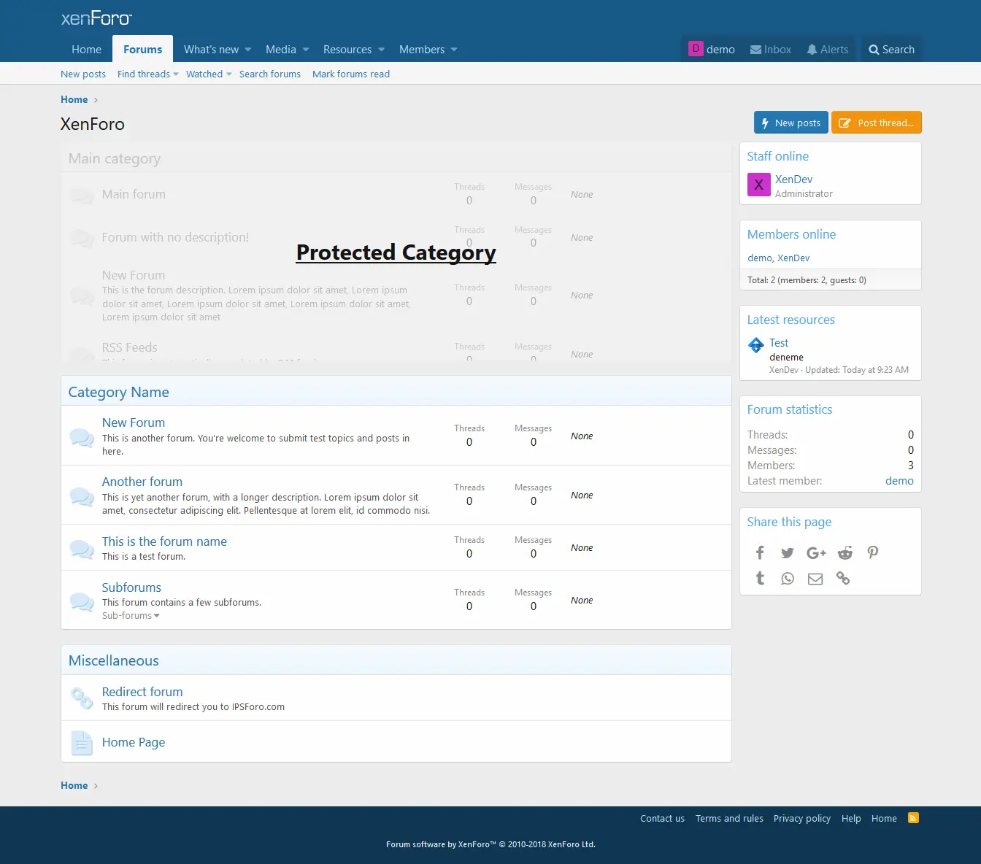
Task: Select Forums tab
Action: (x=142, y=50)
